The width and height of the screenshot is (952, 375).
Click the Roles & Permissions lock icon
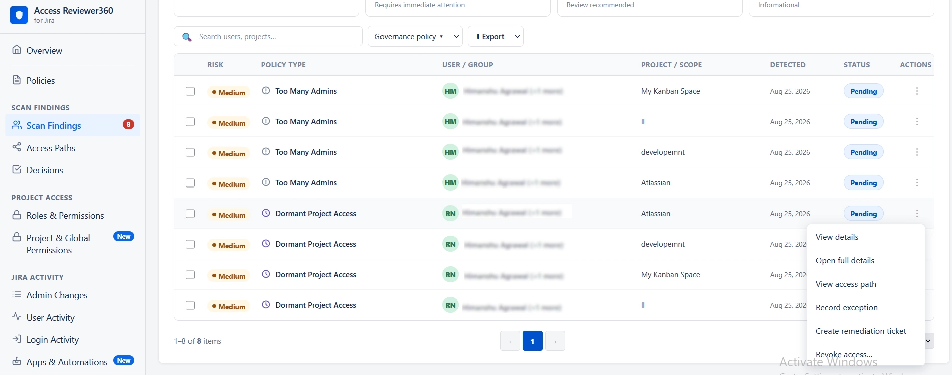17,215
